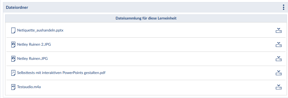The image size is (288, 98).
Task: Open the Testaudio.m4a file link
Action: click(29, 87)
